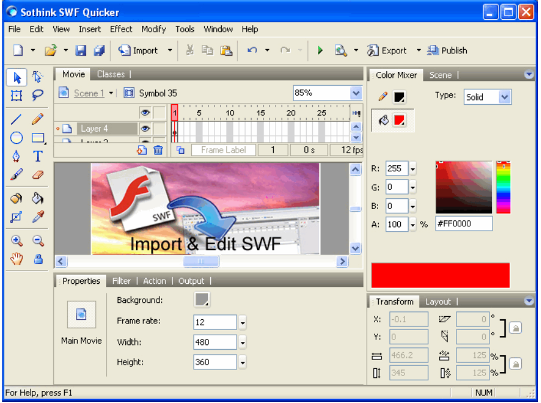Image resolution: width=541 pixels, height=403 pixels.
Task: Expand Transform panel options arrow
Action: click(x=529, y=301)
